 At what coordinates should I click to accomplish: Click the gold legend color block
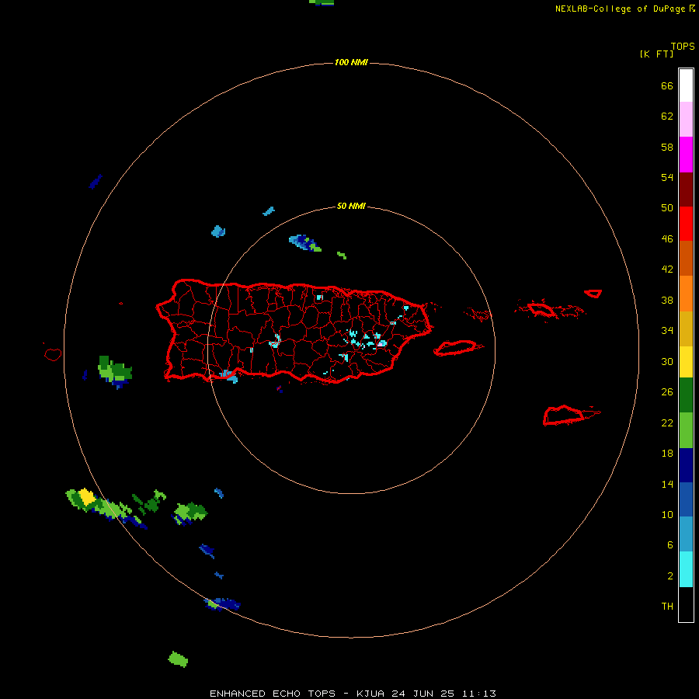tap(686, 329)
